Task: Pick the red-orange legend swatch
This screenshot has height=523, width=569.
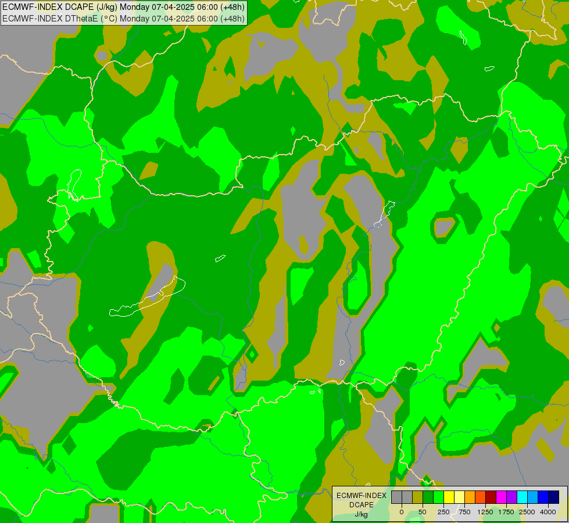Action: 481,497
